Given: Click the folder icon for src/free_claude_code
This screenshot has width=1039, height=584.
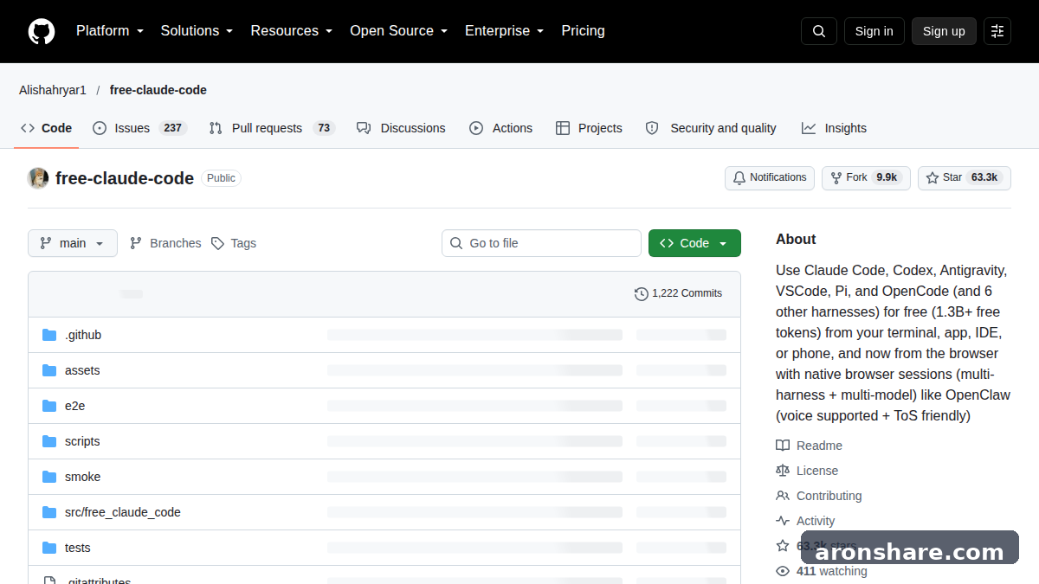Looking at the screenshot, I should 49,512.
